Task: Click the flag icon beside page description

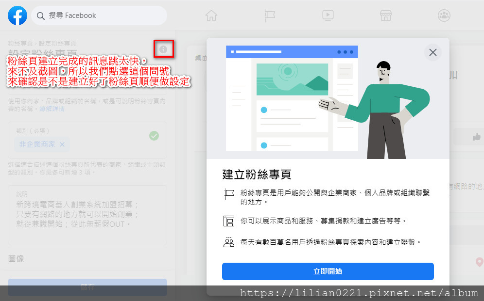Action: pos(229,195)
